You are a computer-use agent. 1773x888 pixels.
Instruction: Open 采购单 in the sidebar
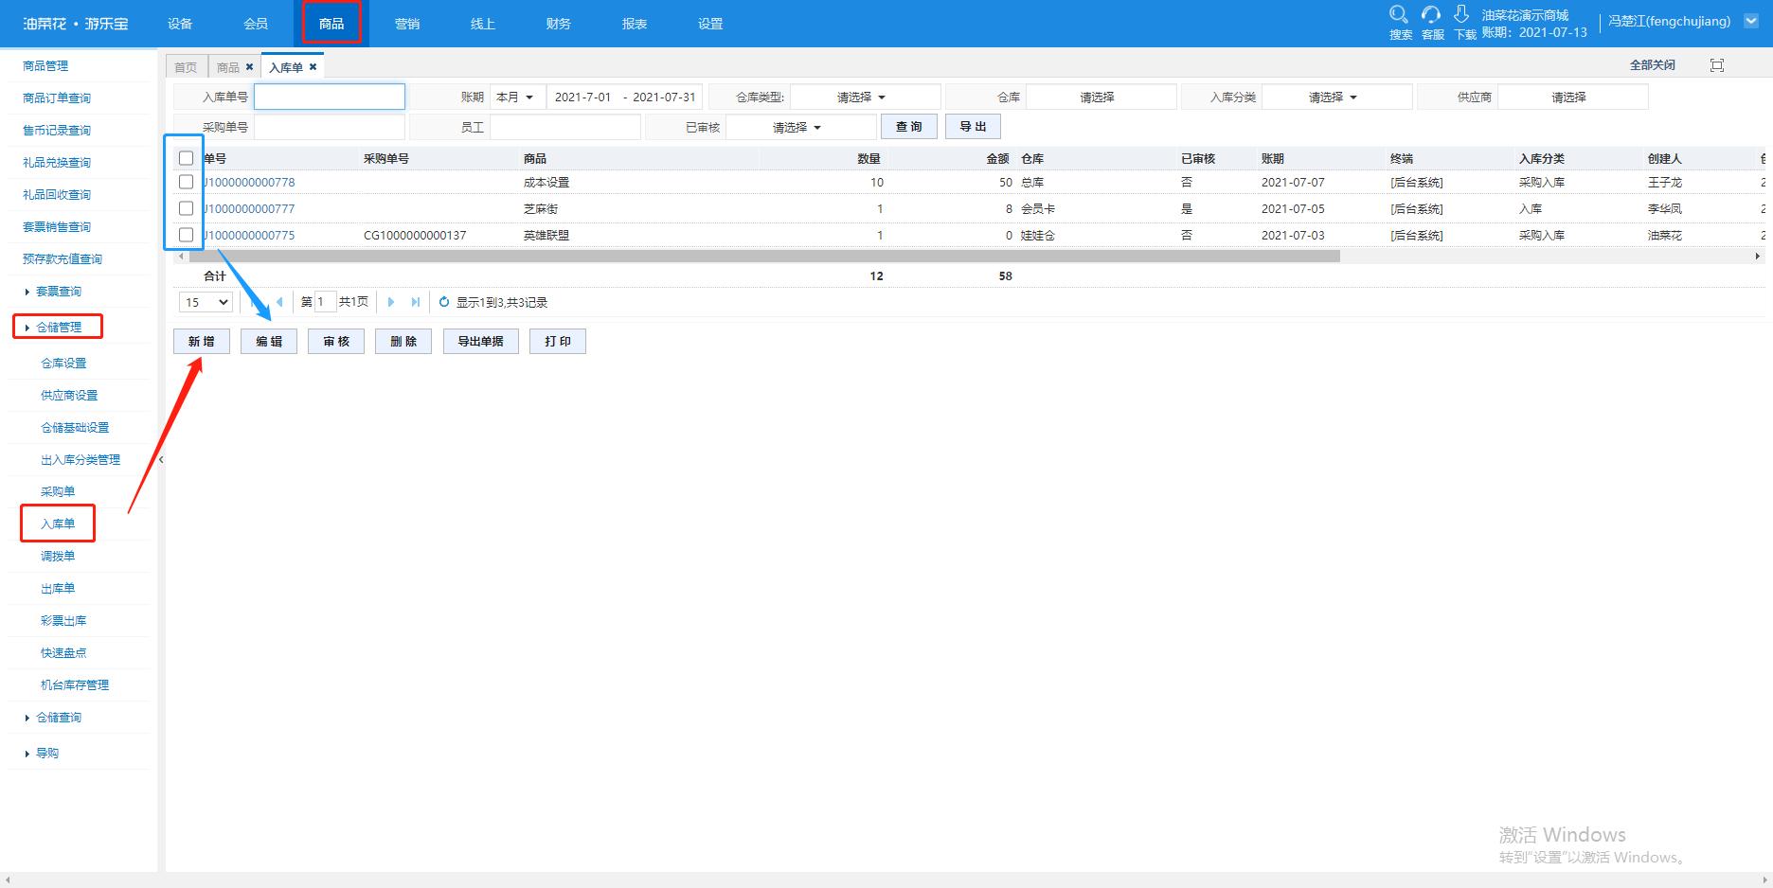pos(58,491)
